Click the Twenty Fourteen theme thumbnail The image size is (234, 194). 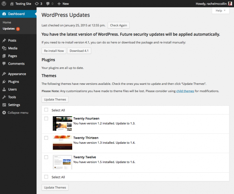click(x=63, y=123)
